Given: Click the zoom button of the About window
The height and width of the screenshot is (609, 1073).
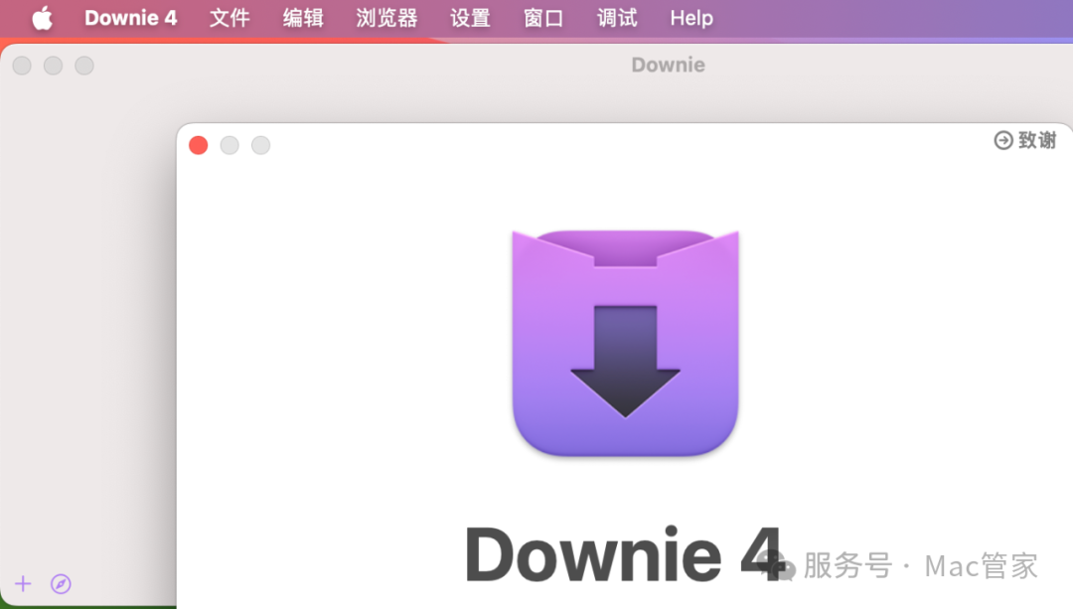Looking at the screenshot, I should (260, 145).
